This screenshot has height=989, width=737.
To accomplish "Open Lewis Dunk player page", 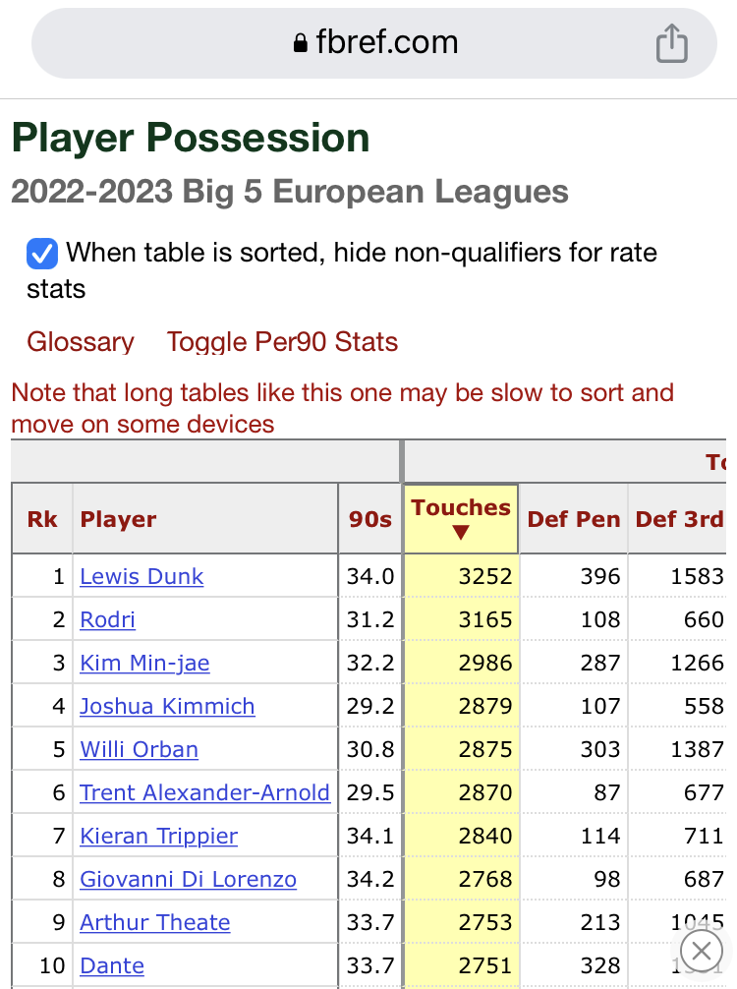I will tap(142, 576).
